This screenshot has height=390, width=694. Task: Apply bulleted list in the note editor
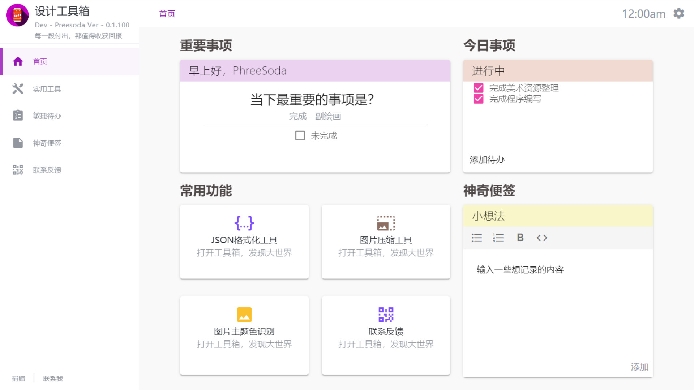click(476, 238)
